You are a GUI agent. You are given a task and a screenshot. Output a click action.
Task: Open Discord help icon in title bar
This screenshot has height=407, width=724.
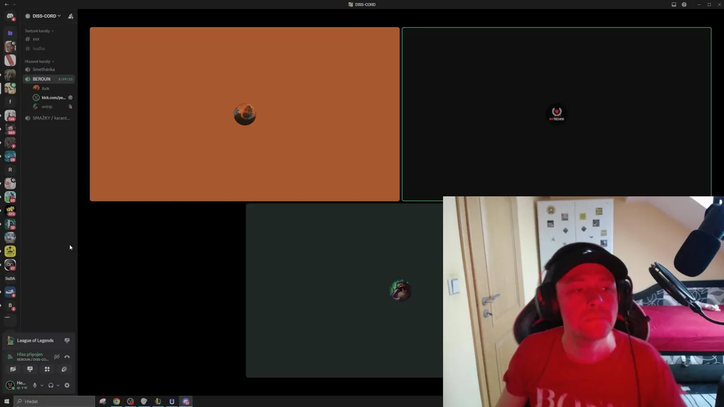(x=684, y=5)
